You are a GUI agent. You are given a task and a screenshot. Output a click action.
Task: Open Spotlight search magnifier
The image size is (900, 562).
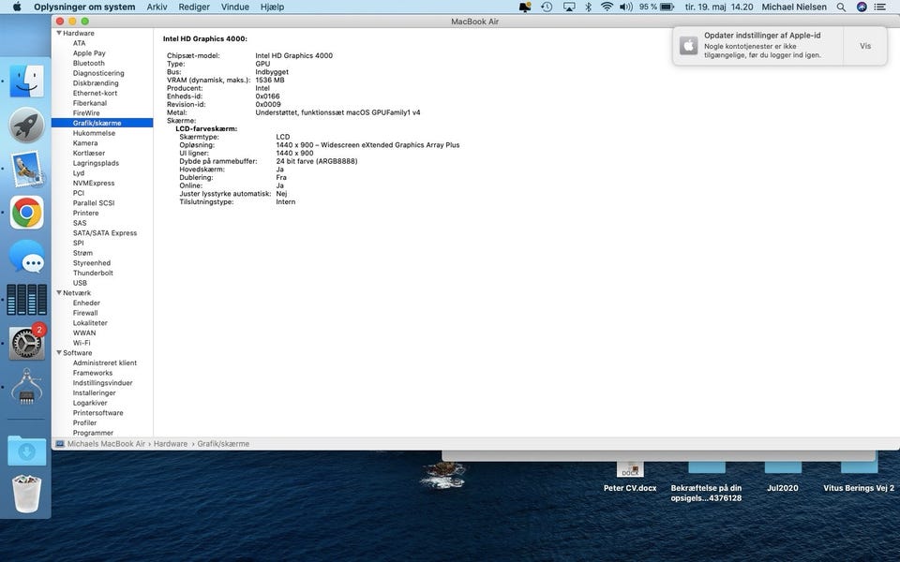point(841,7)
